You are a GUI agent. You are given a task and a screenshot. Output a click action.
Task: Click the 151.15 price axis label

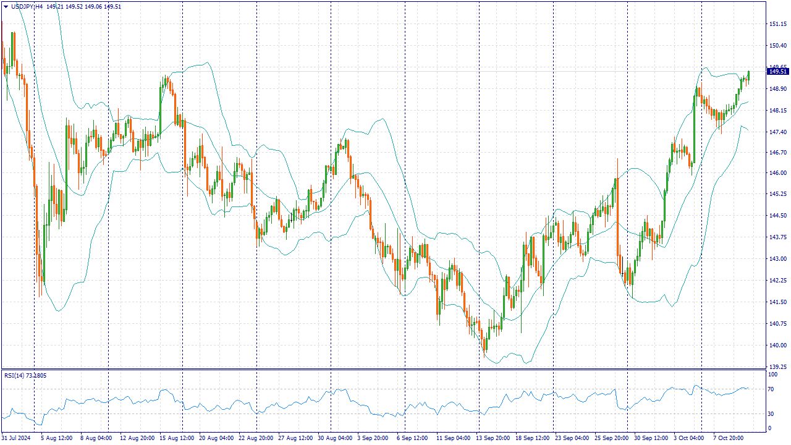[777, 24]
